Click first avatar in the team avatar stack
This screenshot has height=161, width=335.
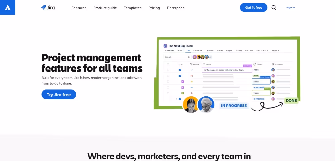[195, 57]
